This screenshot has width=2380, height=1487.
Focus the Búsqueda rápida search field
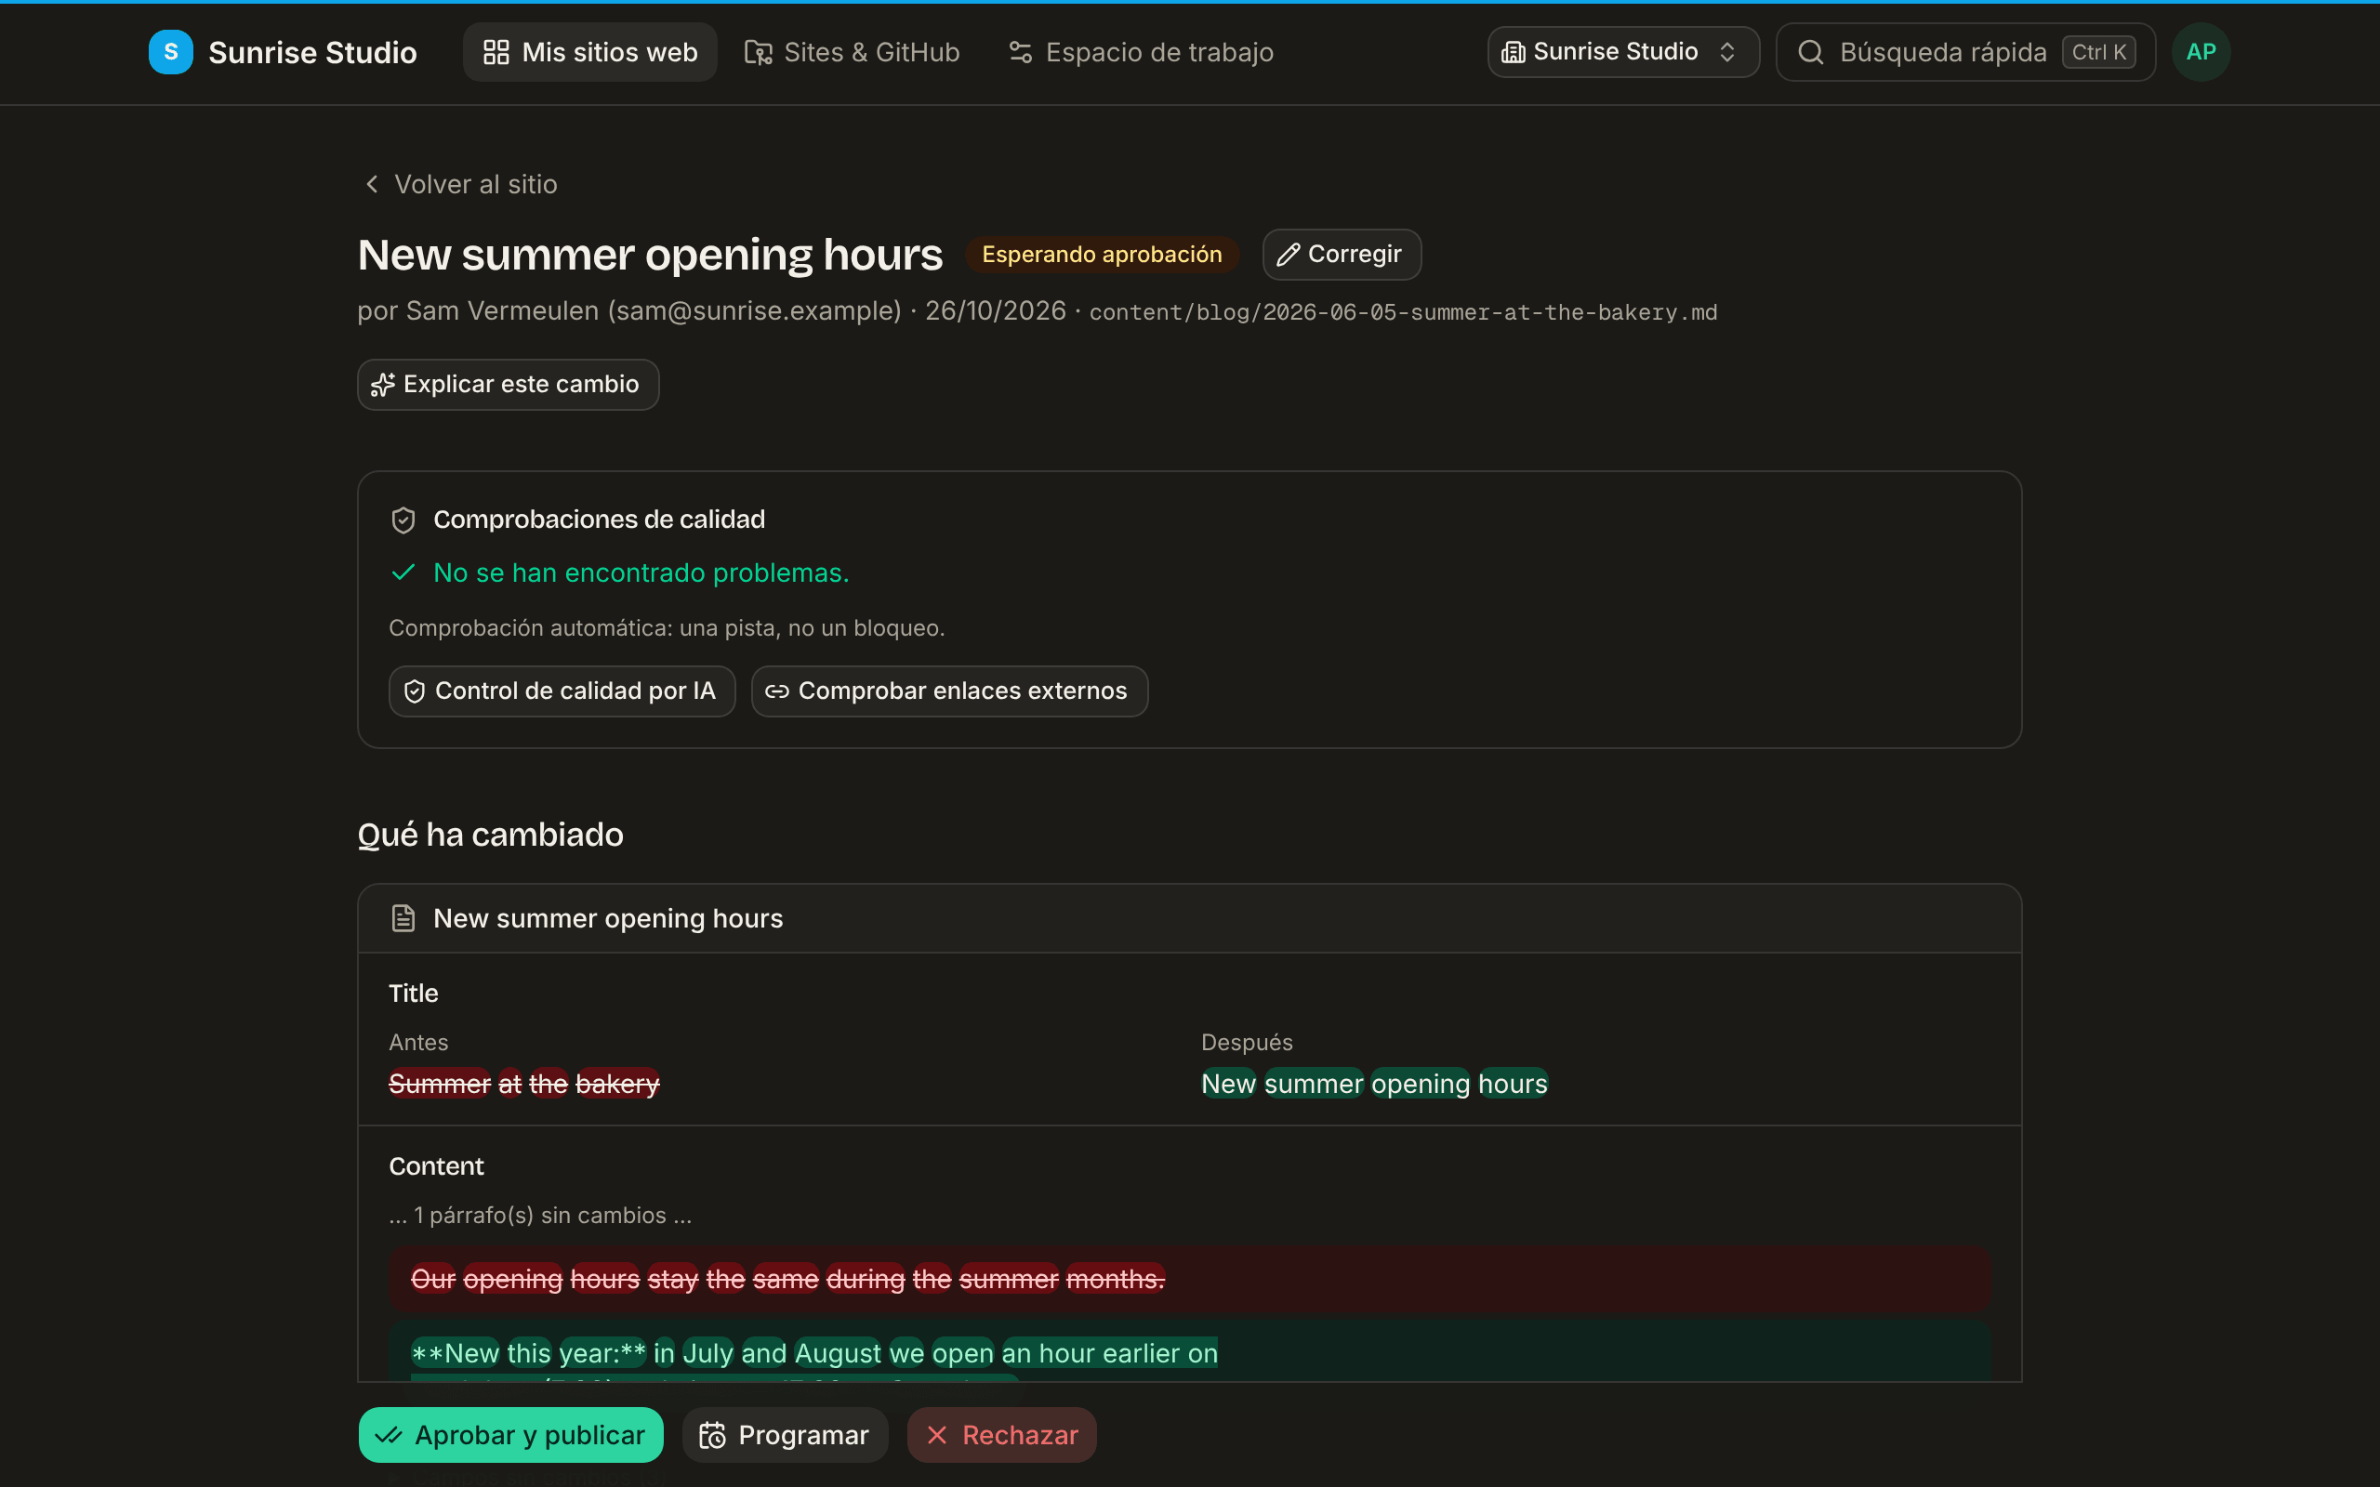(x=1965, y=52)
